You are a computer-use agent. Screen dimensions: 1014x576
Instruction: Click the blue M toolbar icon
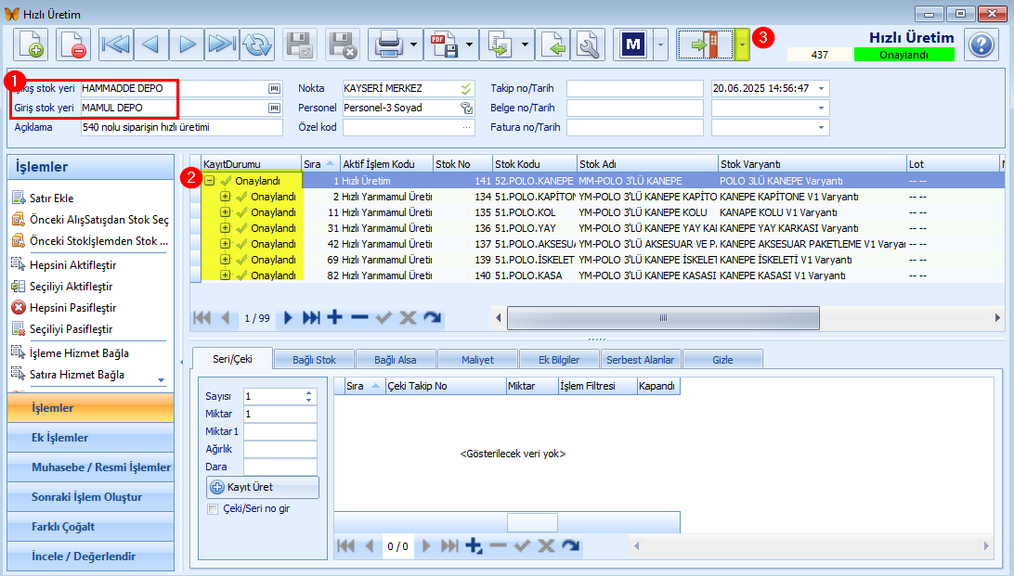point(633,45)
